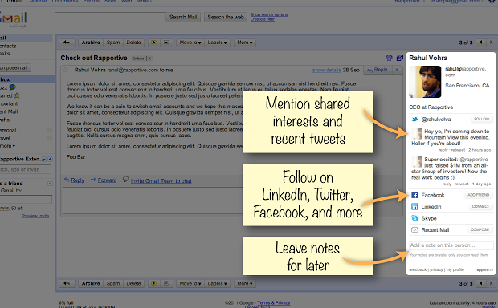Open the Sent Mail folder
This screenshot has width=498, height=308.
pyautogui.click(x=9, y=111)
